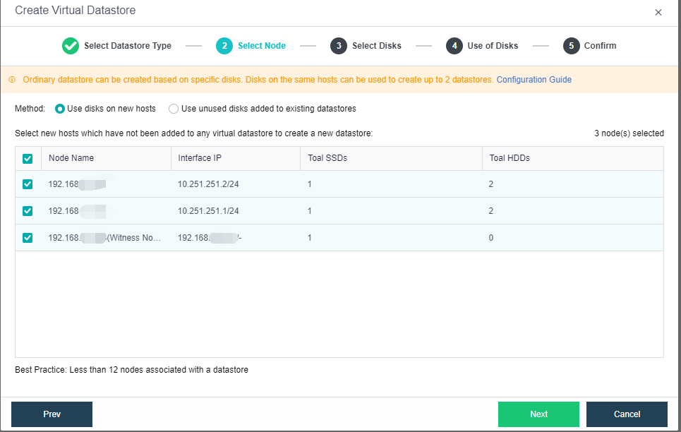
Task: Open the Configuration Guide link
Action: 534,80
